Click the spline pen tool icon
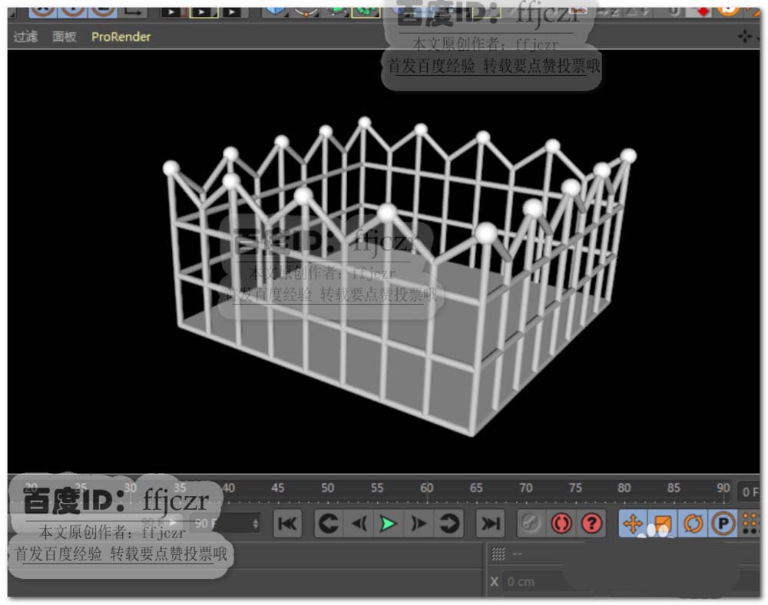The width and height of the screenshot is (768, 605). click(306, 12)
